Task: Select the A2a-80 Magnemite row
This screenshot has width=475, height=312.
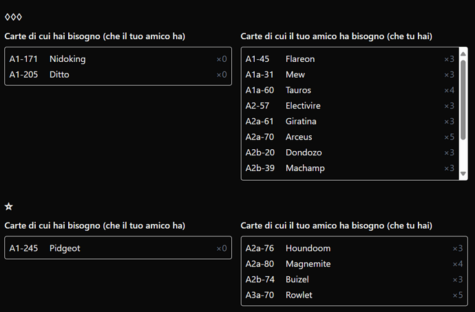Action: [x=354, y=264]
